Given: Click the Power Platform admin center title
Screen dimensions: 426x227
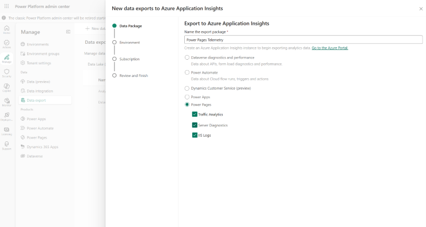Looking at the screenshot, I should point(43,6).
